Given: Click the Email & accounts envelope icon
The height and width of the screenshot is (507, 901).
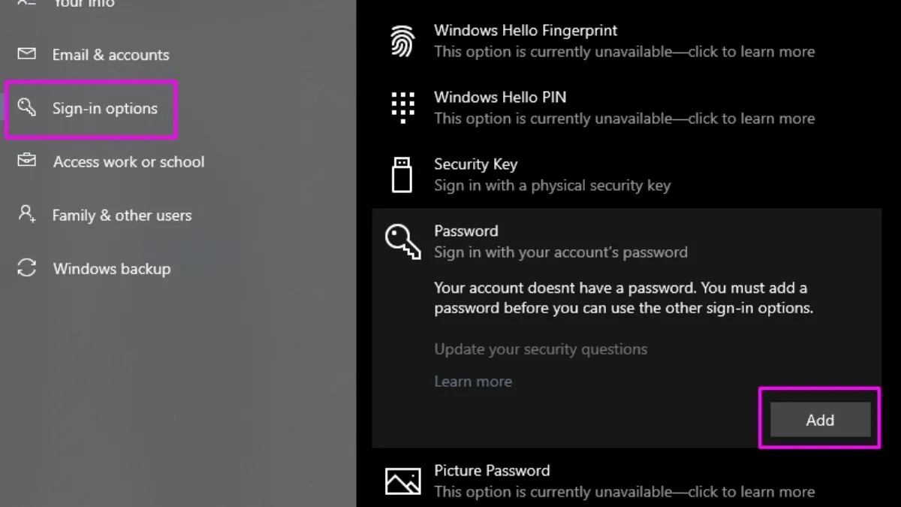Looking at the screenshot, I should (x=27, y=54).
